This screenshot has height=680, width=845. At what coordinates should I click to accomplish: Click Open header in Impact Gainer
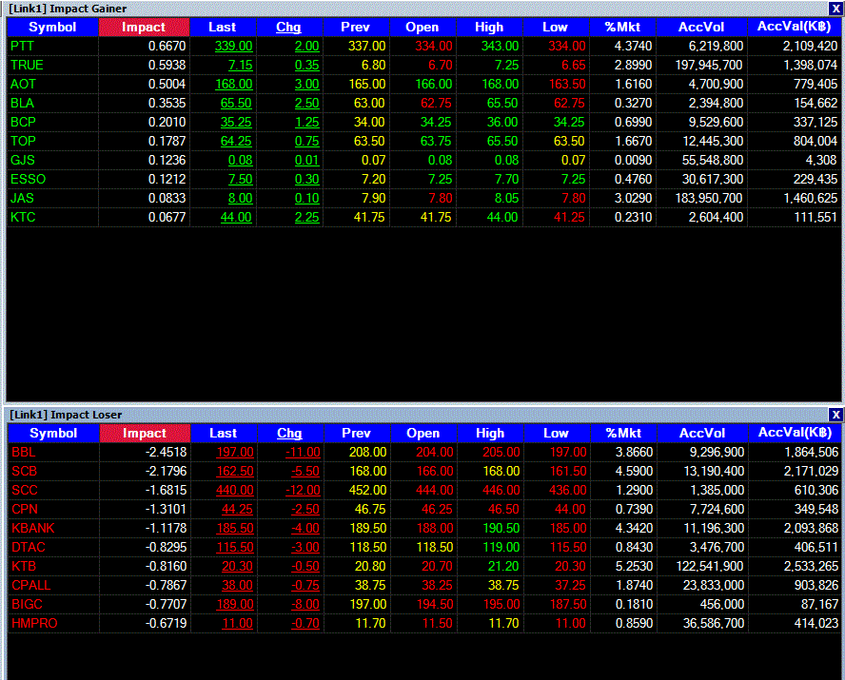[x=422, y=28]
